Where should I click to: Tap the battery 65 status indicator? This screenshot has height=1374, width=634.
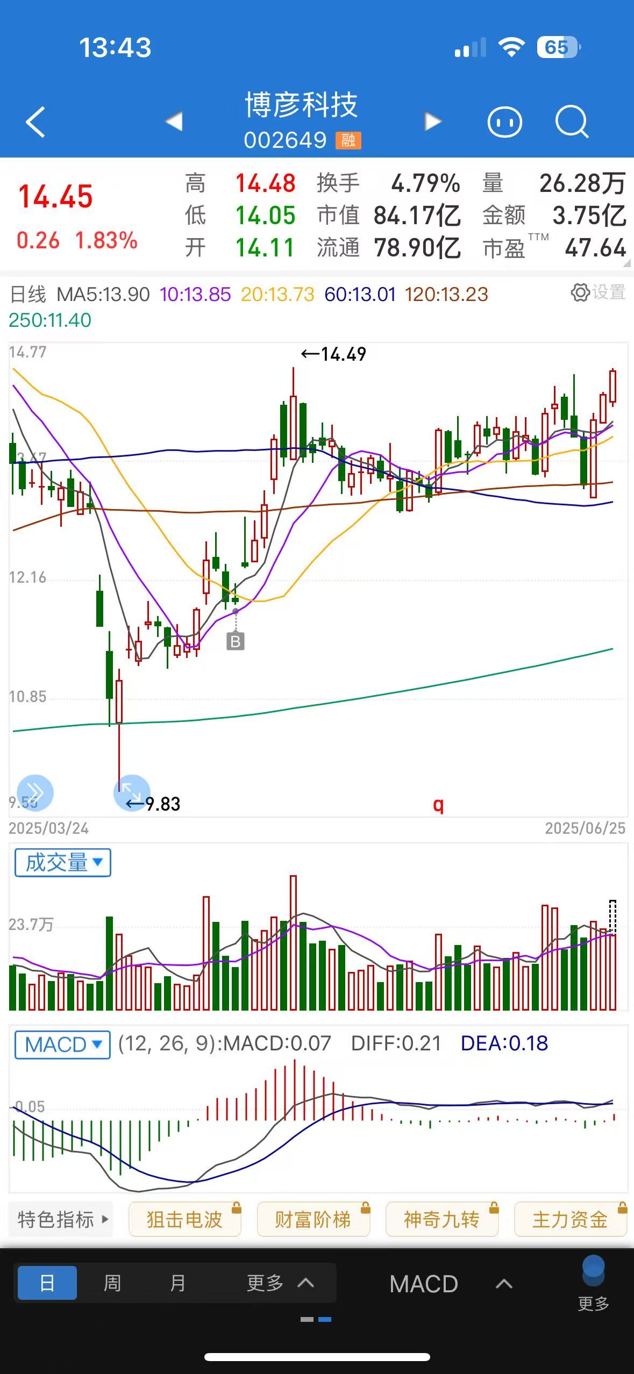pyautogui.click(x=558, y=47)
